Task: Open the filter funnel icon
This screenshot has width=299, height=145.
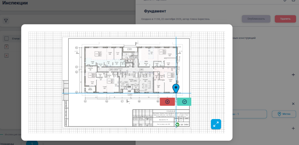Action: [6, 21]
